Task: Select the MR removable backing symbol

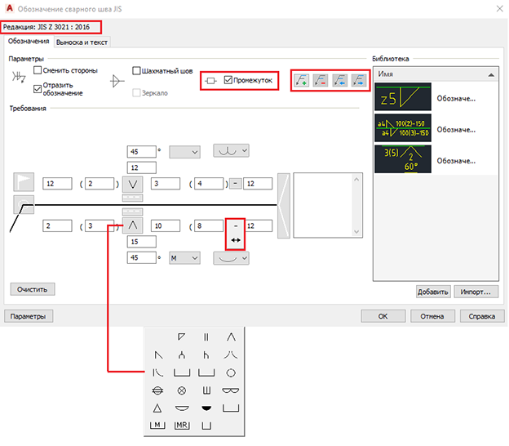Action: (182, 426)
